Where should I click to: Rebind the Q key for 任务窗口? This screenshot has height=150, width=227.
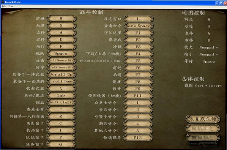tap(61, 144)
